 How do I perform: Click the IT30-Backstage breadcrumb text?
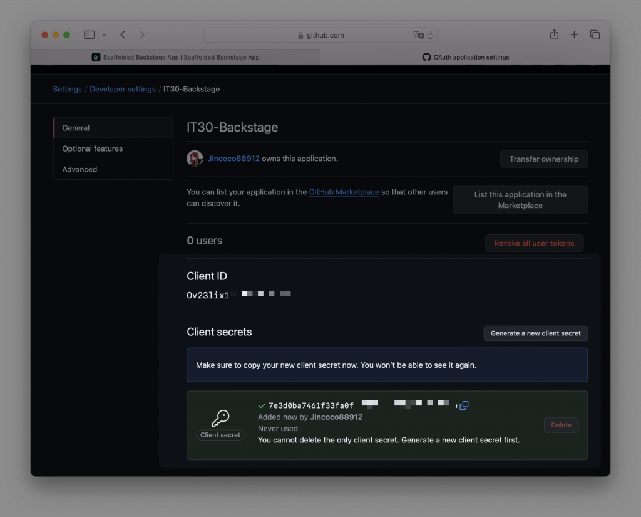[x=192, y=89]
